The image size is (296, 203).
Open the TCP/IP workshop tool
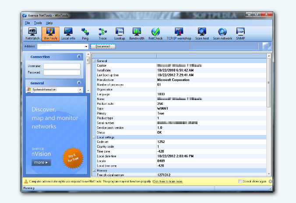pos(179,34)
